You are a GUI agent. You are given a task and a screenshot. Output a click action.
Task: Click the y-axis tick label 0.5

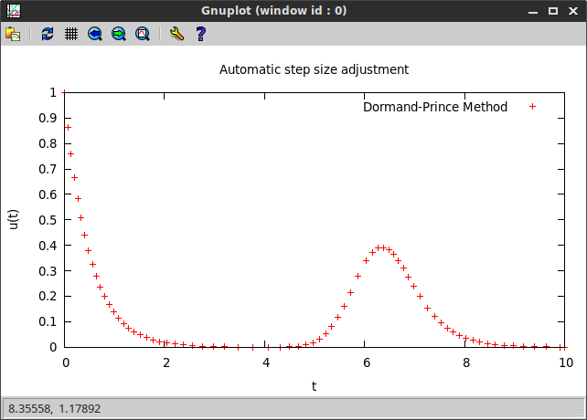(48, 220)
